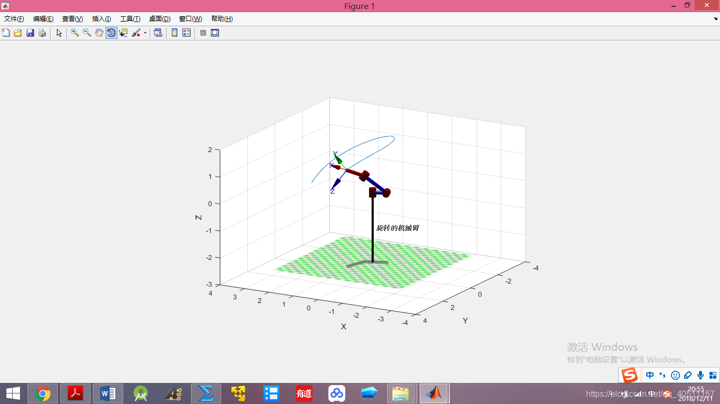
Task: Insert a colorbar with the toolbar icon
Action: tap(174, 33)
